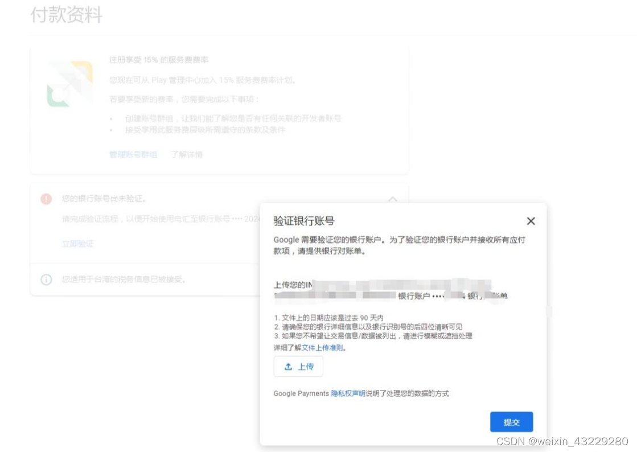Click the 了解详情 link
637x452 pixels.
point(187,154)
